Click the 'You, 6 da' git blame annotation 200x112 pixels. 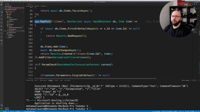tap(152, 21)
